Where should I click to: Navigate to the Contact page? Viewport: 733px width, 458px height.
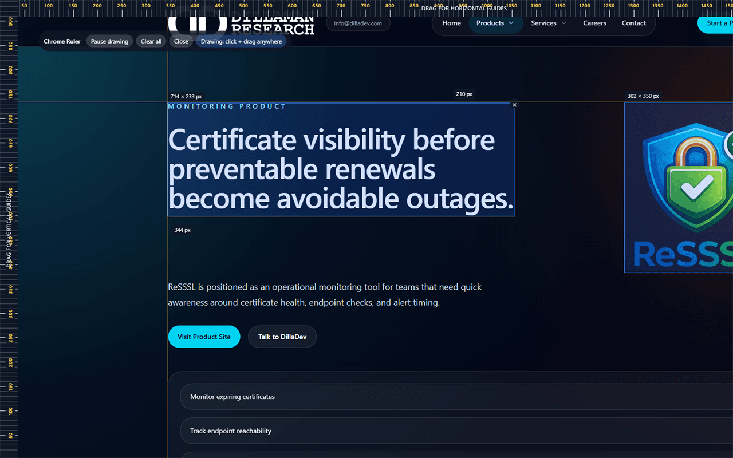point(633,23)
